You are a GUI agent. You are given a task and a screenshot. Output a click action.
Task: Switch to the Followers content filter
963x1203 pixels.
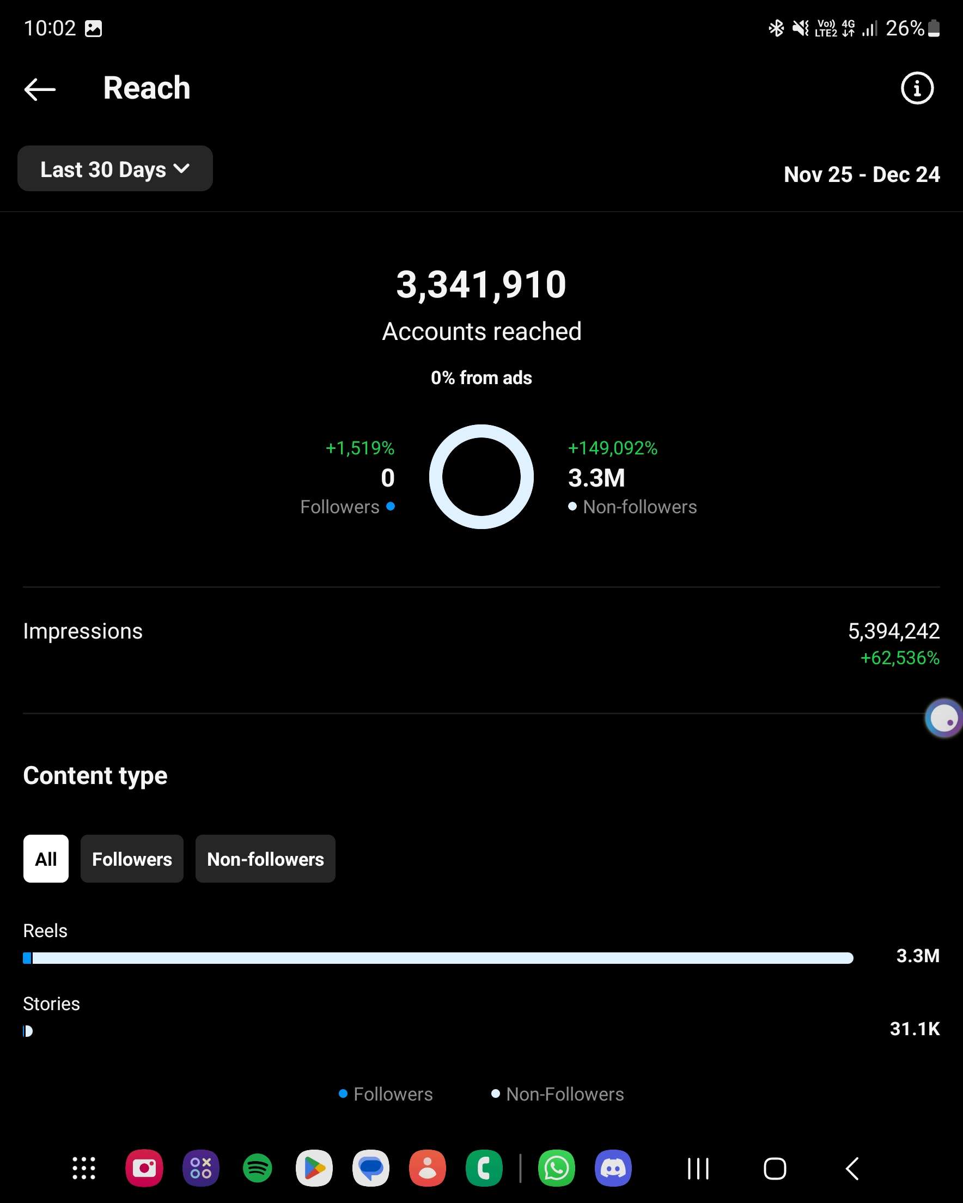pos(132,859)
